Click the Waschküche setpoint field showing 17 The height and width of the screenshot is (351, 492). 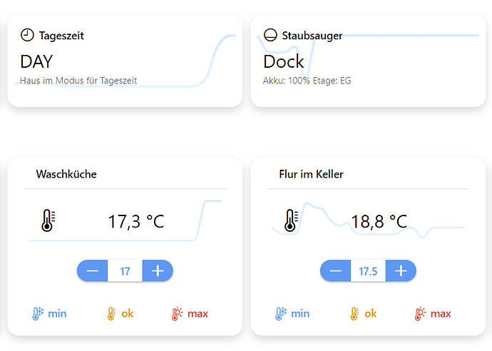coord(125,271)
